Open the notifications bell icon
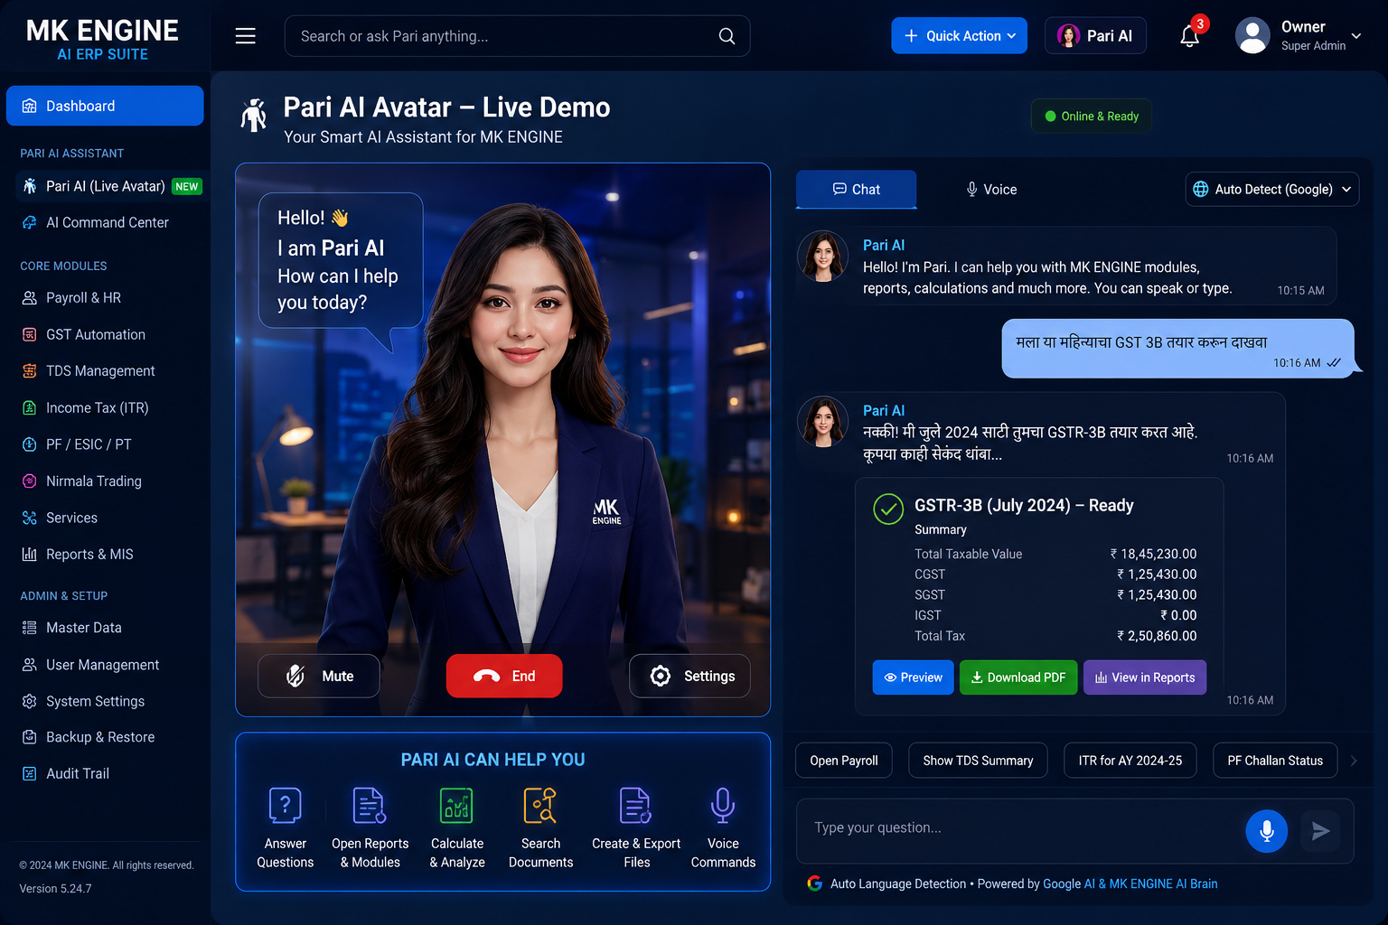Image resolution: width=1388 pixels, height=925 pixels. coord(1190,36)
